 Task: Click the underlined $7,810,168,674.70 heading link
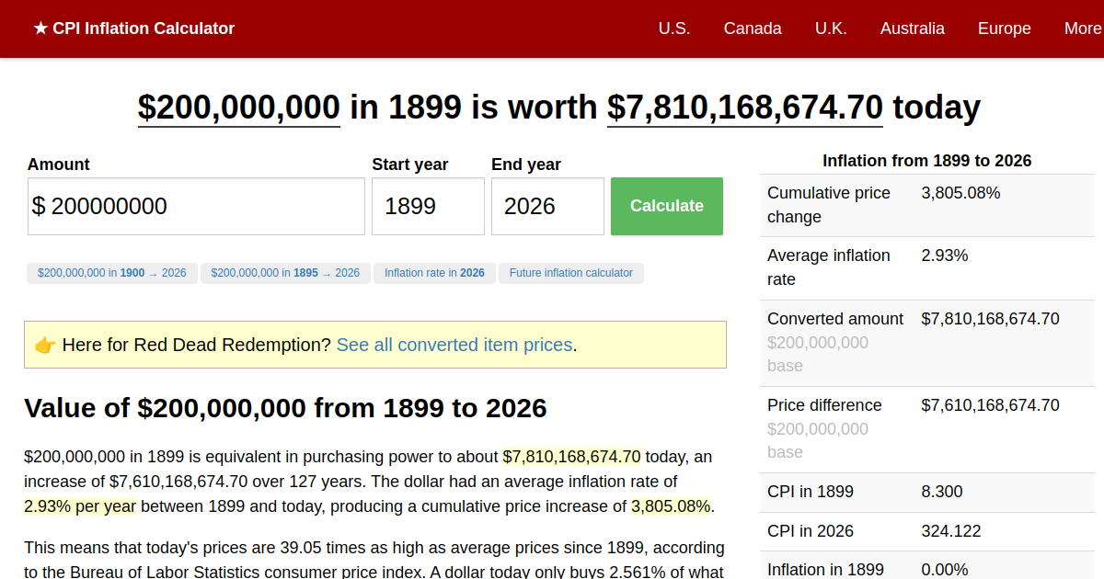coord(743,108)
